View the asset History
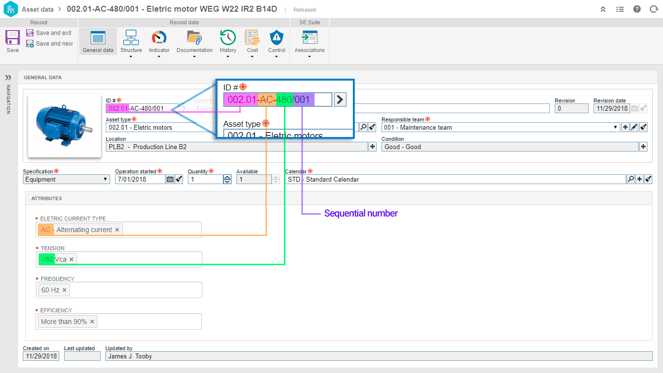The height and width of the screenshot is (373, 663). point(228,42)
